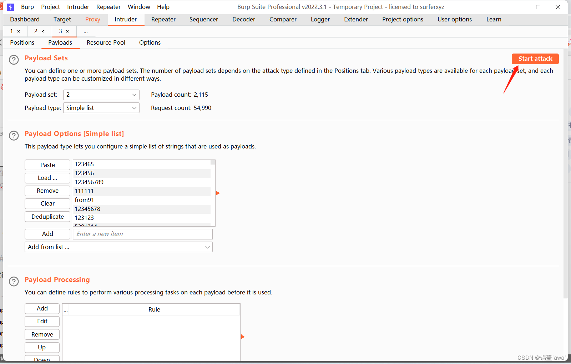Open the Help menu
Viewport: 571px width, 364px height.
pyautogui.click(x=163, y=7)
